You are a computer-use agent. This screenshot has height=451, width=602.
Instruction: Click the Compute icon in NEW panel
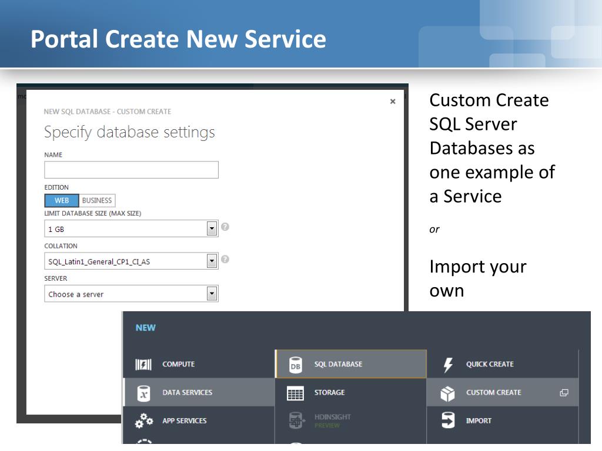tap(143, 364)
